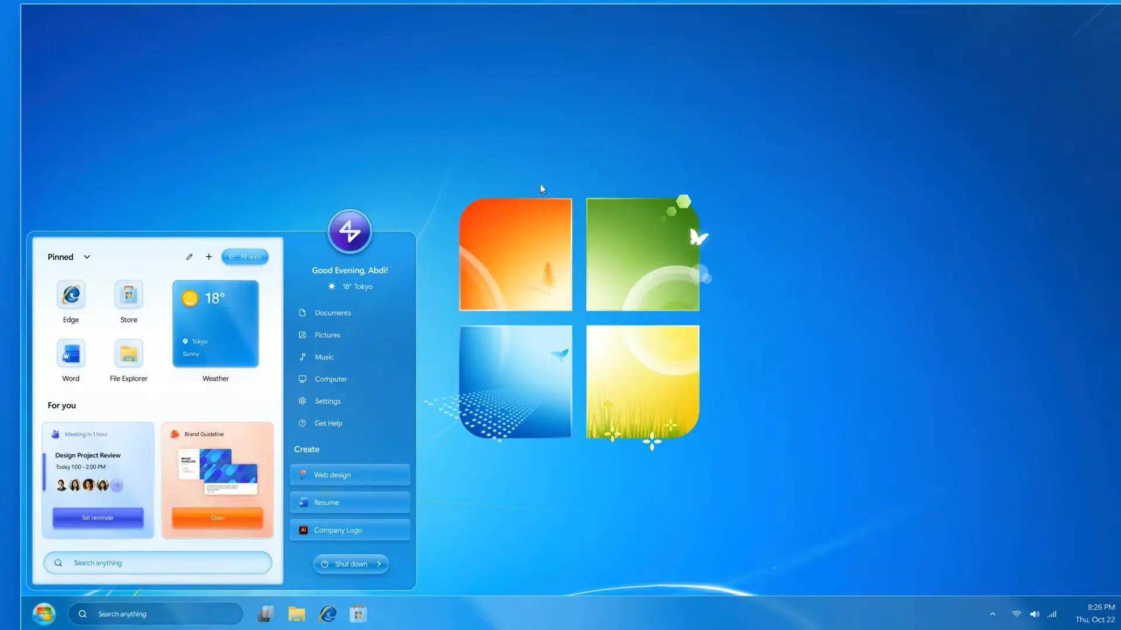1121x630 pixels.
Task: Click the Resume create shortcut
Action: click(x=350, y=502)
